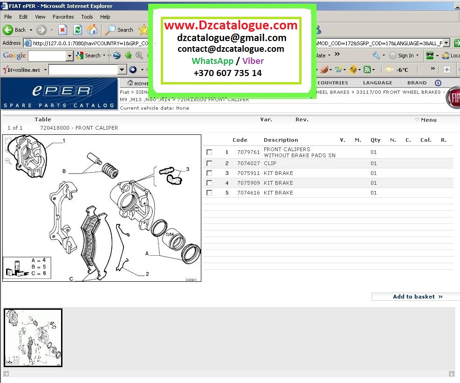The height and width of the screenshot is (383, 460).
Task: Click the BRAND link in ePER header
Action: pyautogui.click(x=417, y=83)
